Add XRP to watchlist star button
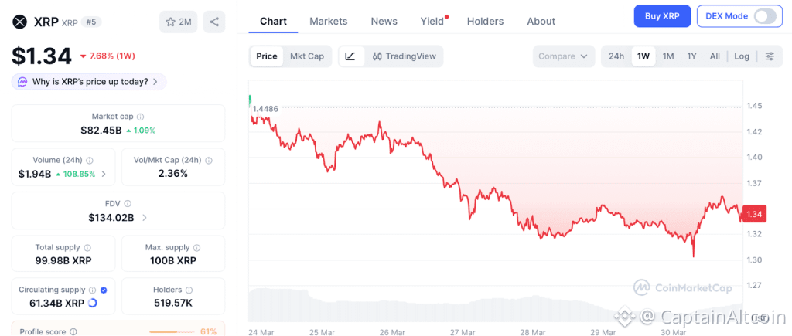792x336 pixels. pyautogui.click(x=178, y=22)
